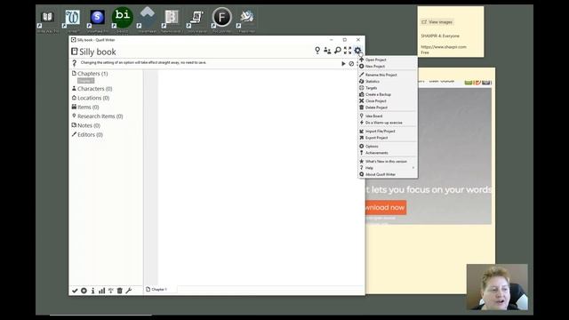The height and width of the screenshot is (320, 569).
Task: Choose What's New in this version
Action: pyautogui.click(x=387, y=162)
